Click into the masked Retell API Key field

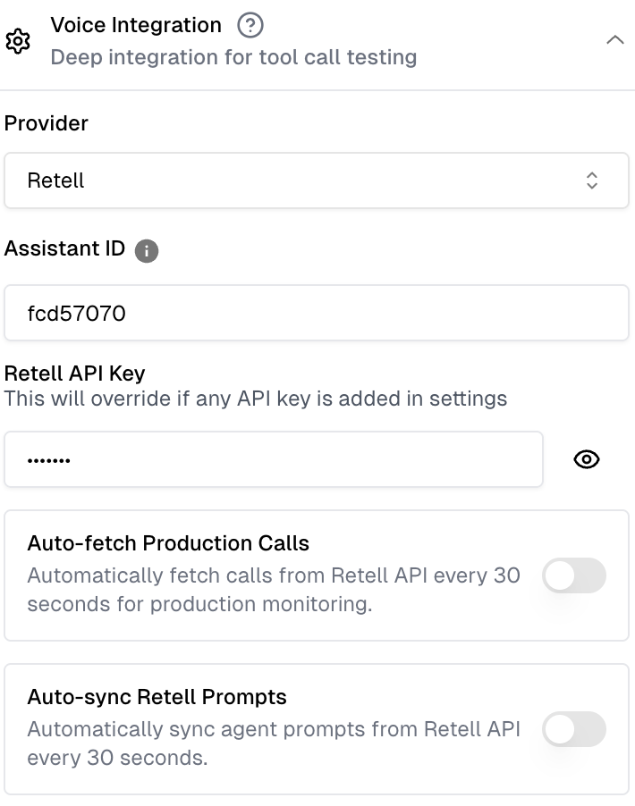coord(274,459)
